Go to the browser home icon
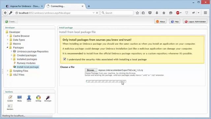The image size is (211, 119). (164, 13)
